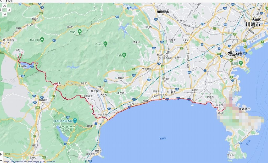Select the 大山 mountain marker icon

point(124,55)
